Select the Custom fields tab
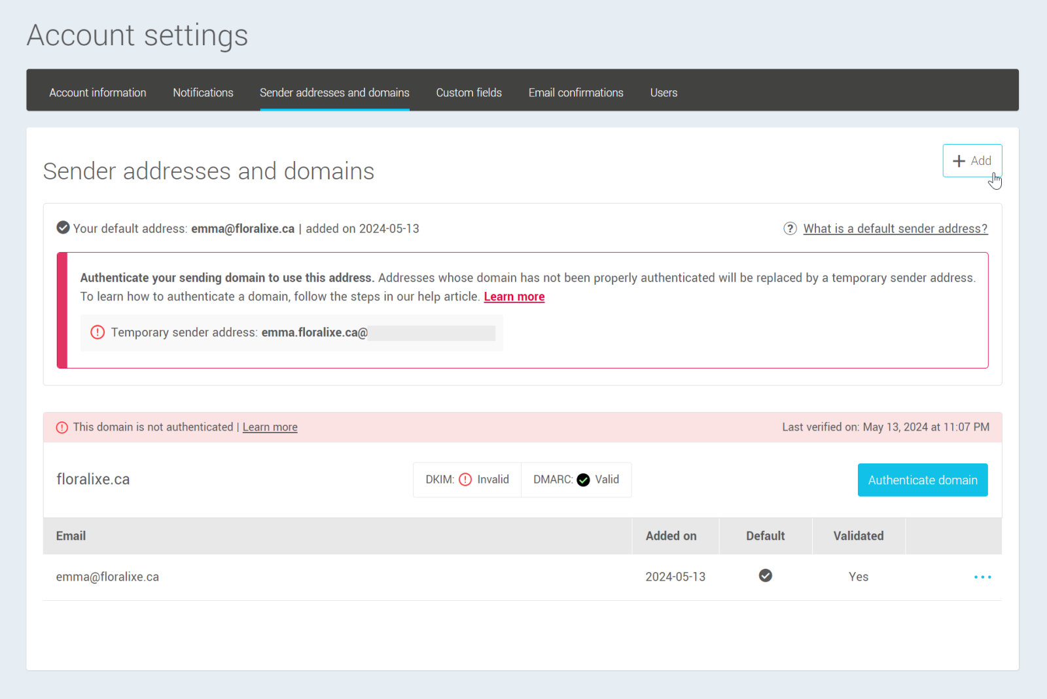This screenshot has height=699, width=1047. (x=469, y=92)
